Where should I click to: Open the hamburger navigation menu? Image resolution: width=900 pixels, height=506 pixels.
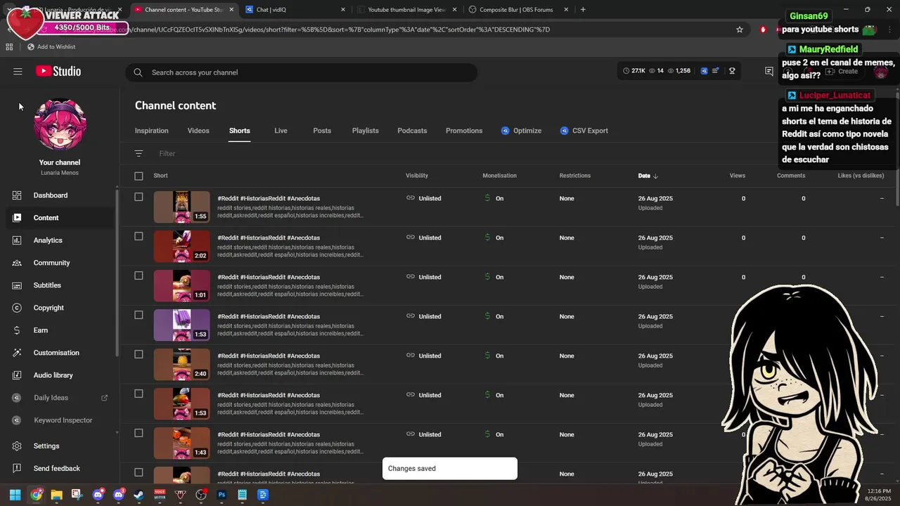(x=18, y=72)
